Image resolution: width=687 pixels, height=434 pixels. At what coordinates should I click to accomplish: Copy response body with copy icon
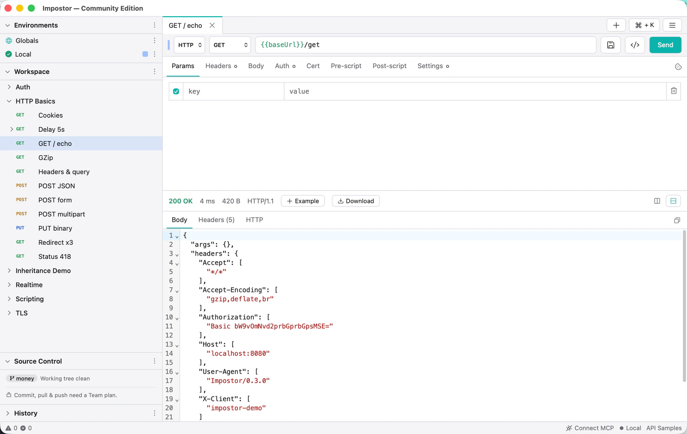tap(677, 220)
